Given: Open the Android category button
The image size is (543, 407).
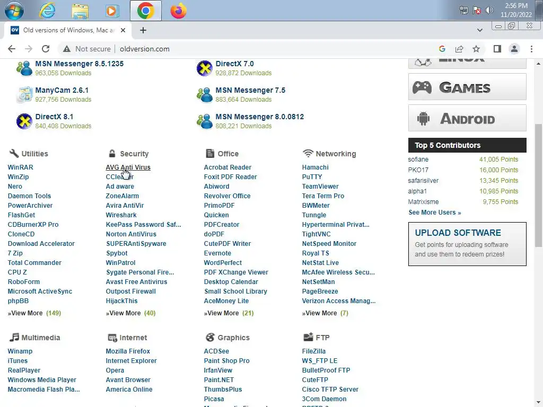Looking at the screenshot, I should (467, 118).
